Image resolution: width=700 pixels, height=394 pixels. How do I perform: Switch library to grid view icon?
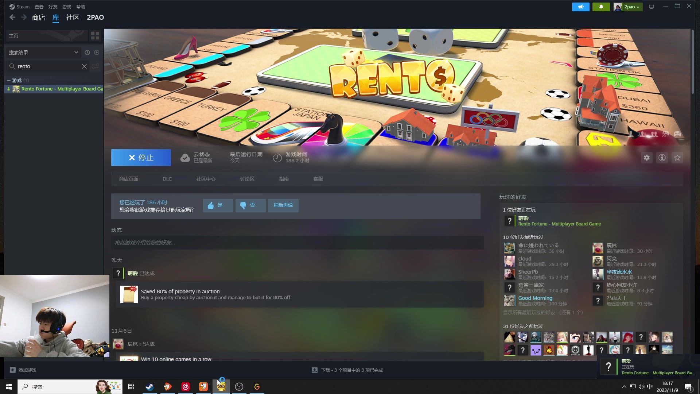coord(95,35)
